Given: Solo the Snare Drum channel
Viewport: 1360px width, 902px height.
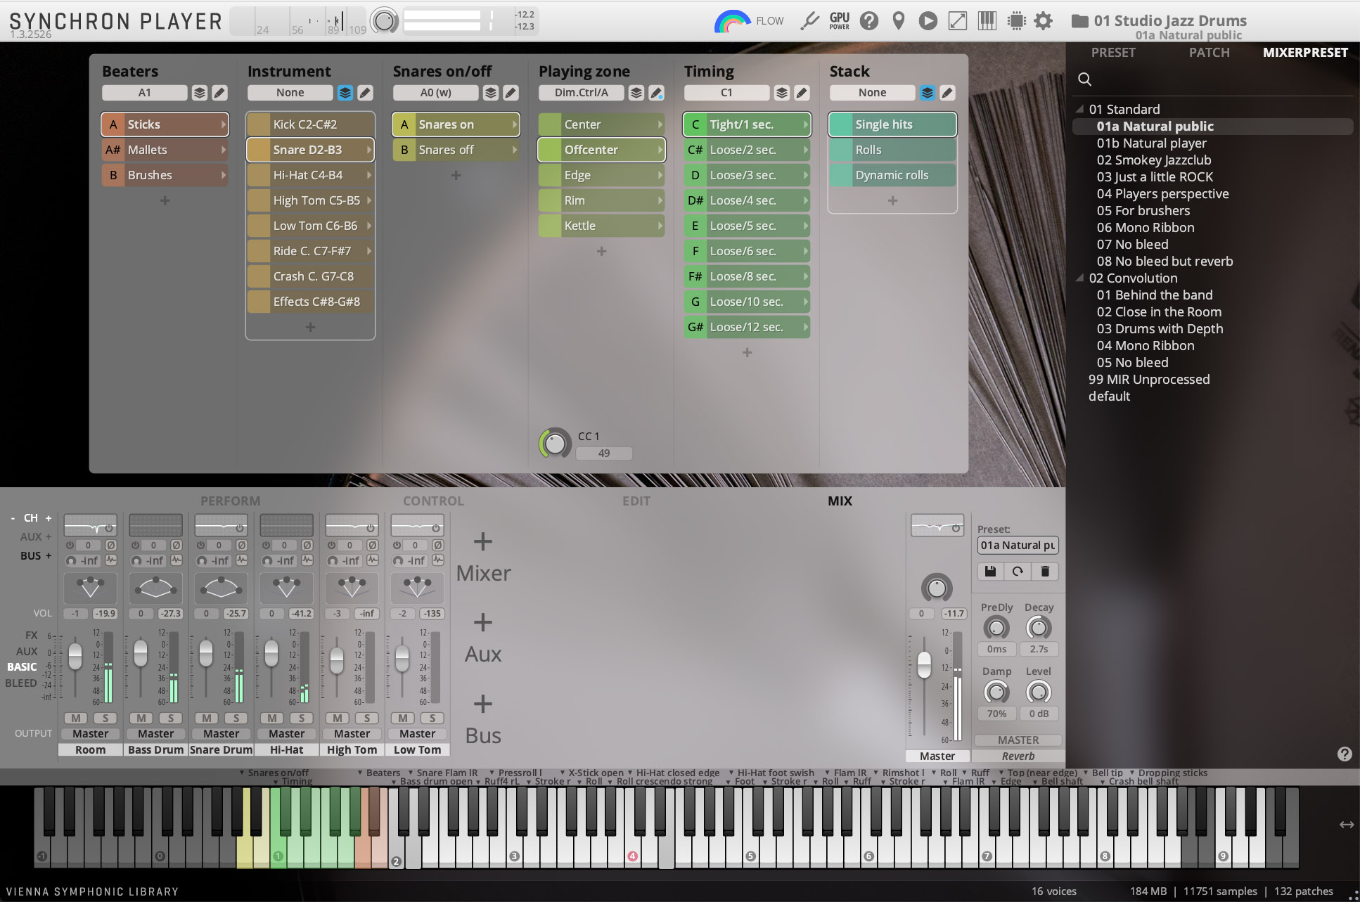Looking at the screenshot, I should [x=236, y=718].
